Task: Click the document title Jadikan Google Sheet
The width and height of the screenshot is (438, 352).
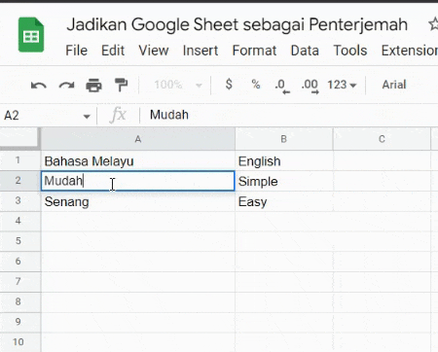Action: coord(237,24)
